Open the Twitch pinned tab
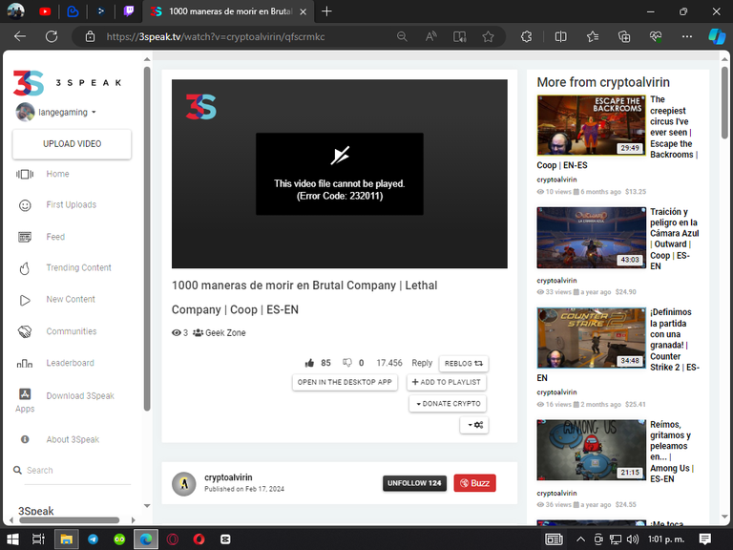 click(129, 11)
